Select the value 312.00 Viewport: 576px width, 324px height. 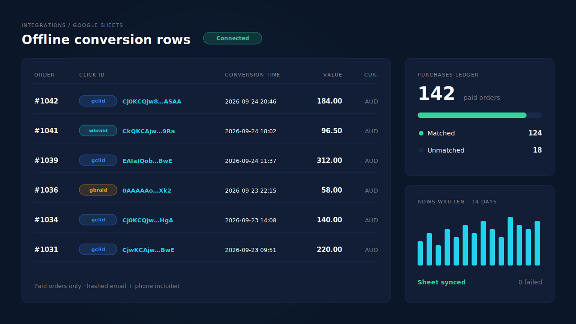[329, 161]
